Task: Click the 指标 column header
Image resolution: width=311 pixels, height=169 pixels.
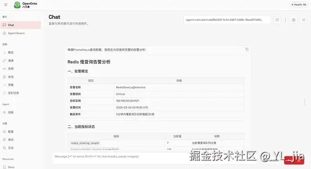Action: tap(116, 136)
